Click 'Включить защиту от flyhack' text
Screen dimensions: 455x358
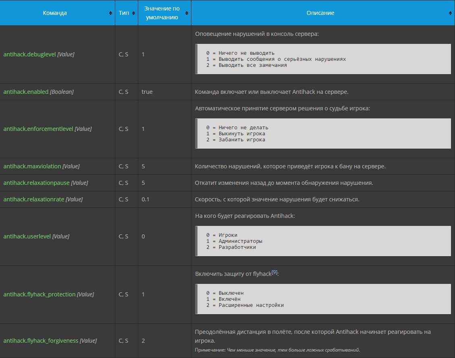[233, 274]
